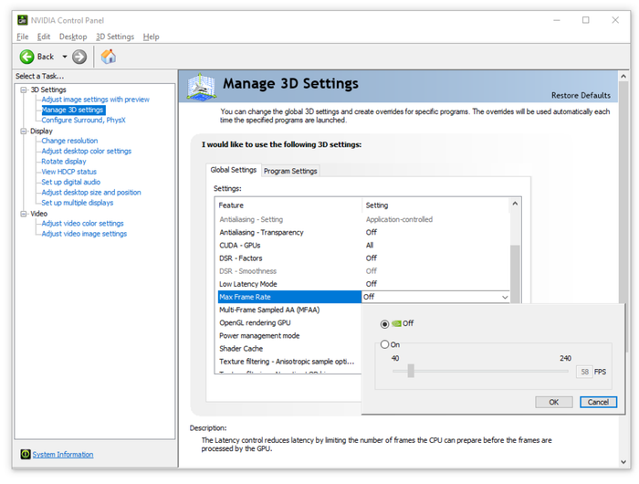Select Multi-Frame Sampled AA (MFAA) row

coord(289,310)
